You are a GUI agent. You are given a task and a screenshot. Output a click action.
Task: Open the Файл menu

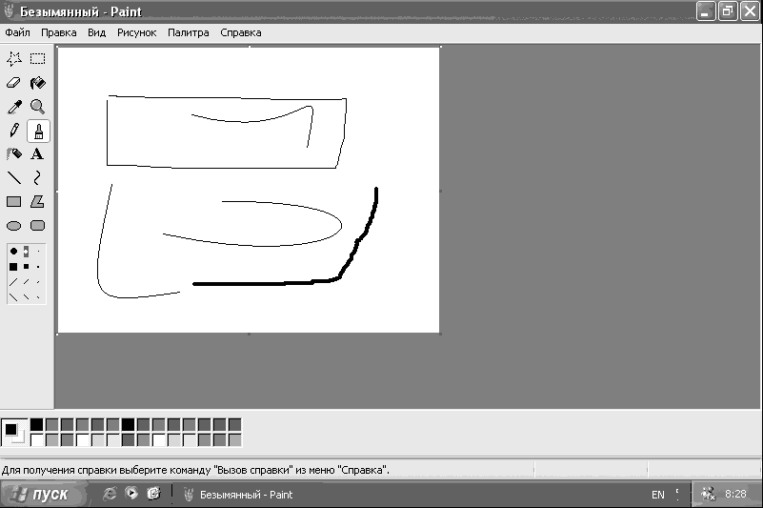pos(17,32)
